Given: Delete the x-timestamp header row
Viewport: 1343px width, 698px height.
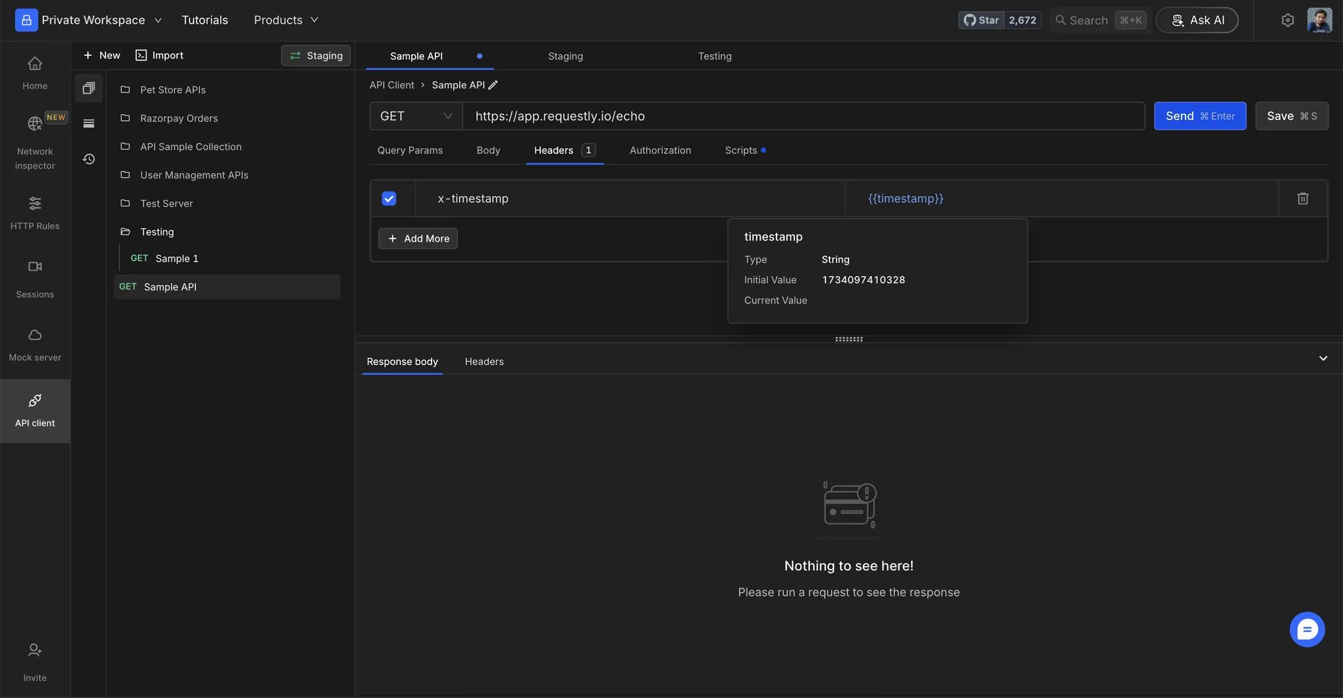Looking at the screenshot, I should (1302, 199).
